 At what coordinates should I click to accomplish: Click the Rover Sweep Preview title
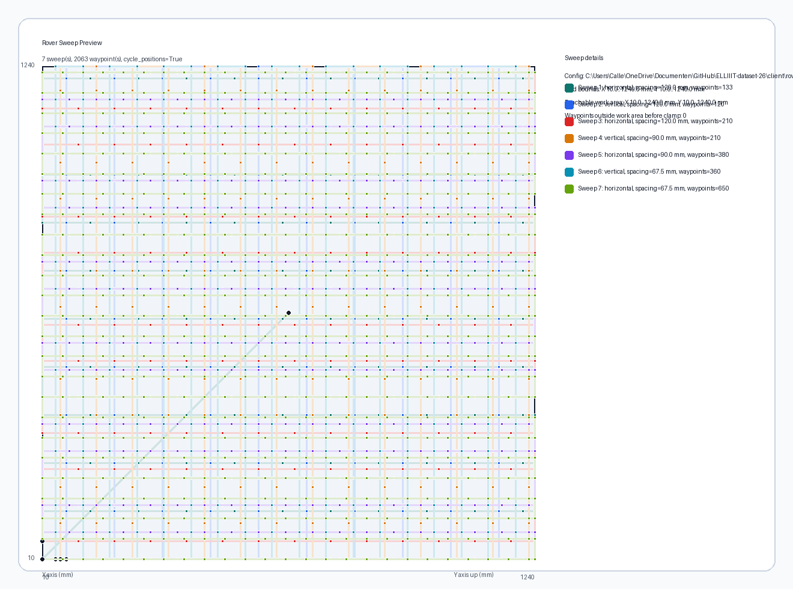[72, 43]
